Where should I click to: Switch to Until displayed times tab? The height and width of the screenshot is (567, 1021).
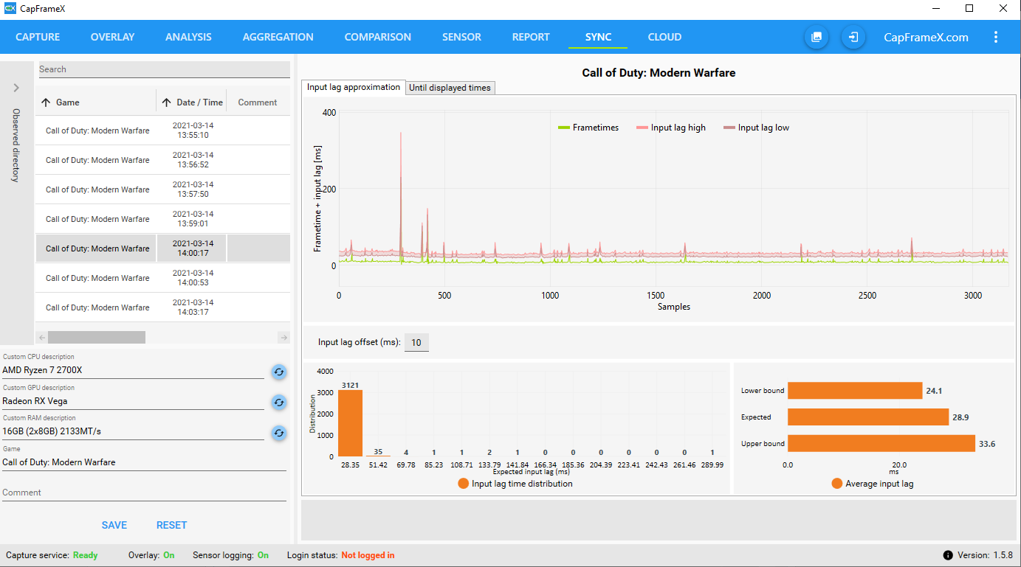point(450,88)
